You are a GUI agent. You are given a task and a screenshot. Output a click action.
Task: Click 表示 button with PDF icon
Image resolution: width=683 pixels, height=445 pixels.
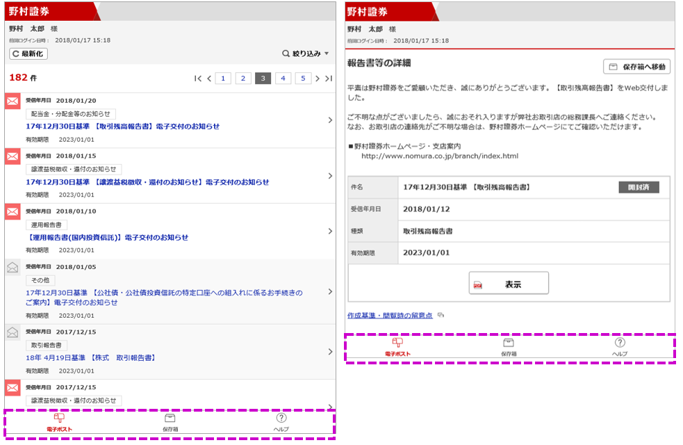[509, 284]
